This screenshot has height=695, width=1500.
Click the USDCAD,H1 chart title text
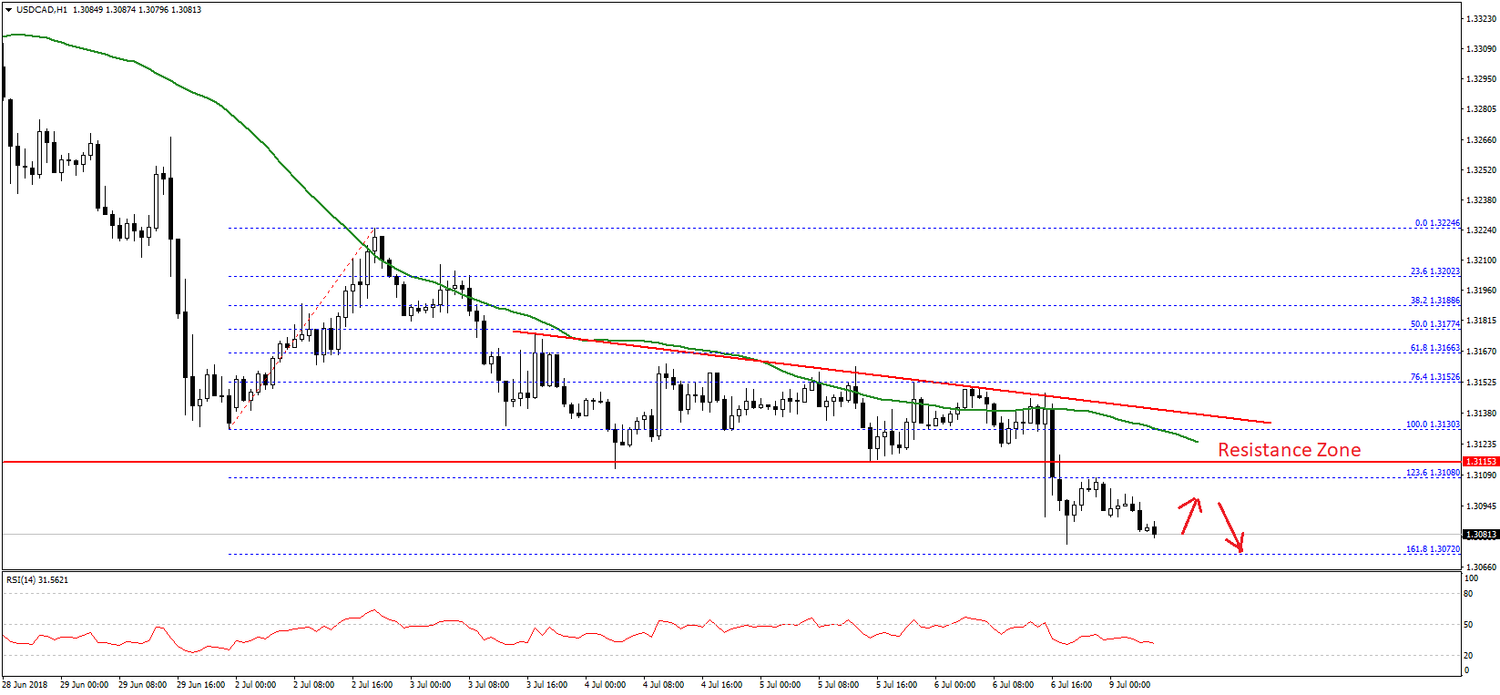tap(42, 10)
